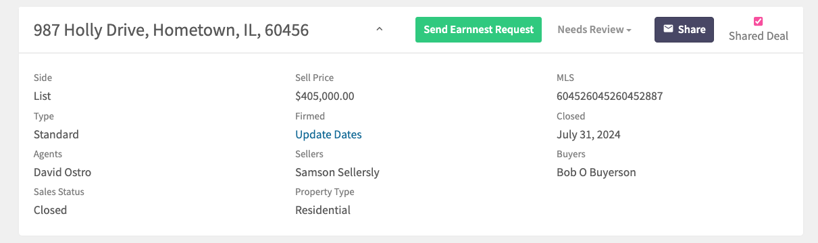The image size is (818, 243).
Task: Open the Update Dates link
Action: 328,134
